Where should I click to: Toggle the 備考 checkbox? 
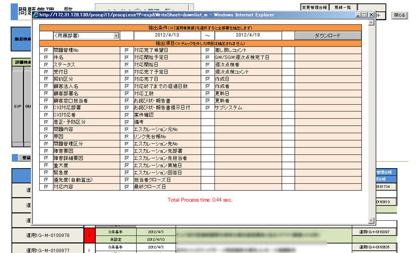(127, 122)
